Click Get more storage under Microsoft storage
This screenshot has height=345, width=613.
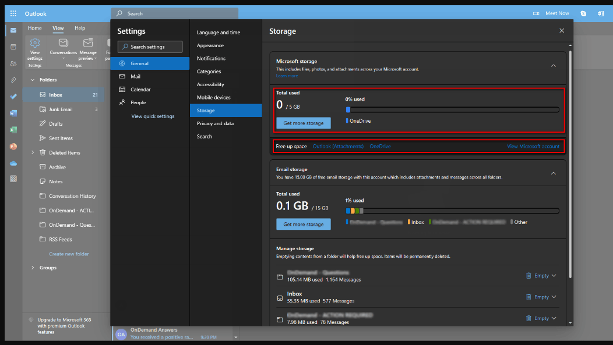pos(304,123)
